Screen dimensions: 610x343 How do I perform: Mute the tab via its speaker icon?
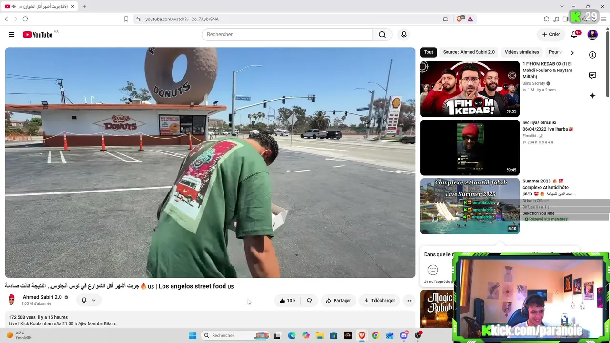(x=13, y=6)
